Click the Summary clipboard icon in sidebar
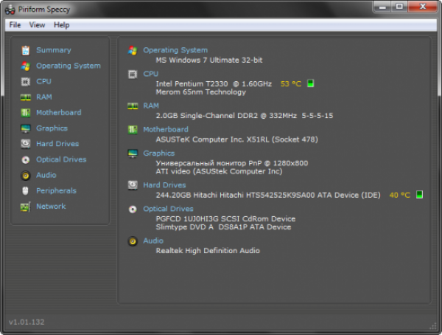This screenshot has height=335, width=442. [26, 50]
